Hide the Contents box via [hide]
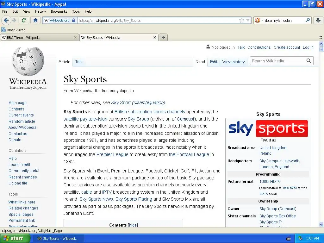 133,225
